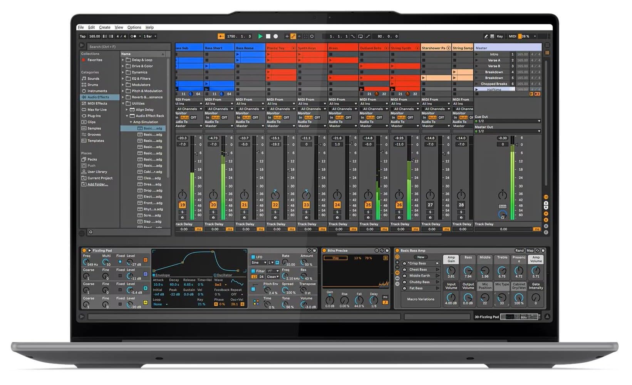Collapse the Utilities folder

(x=123, y=104)
